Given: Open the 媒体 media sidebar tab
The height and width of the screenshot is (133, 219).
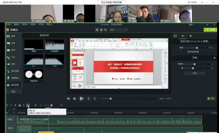Looking at the screenshot, I should pos(14,36).
